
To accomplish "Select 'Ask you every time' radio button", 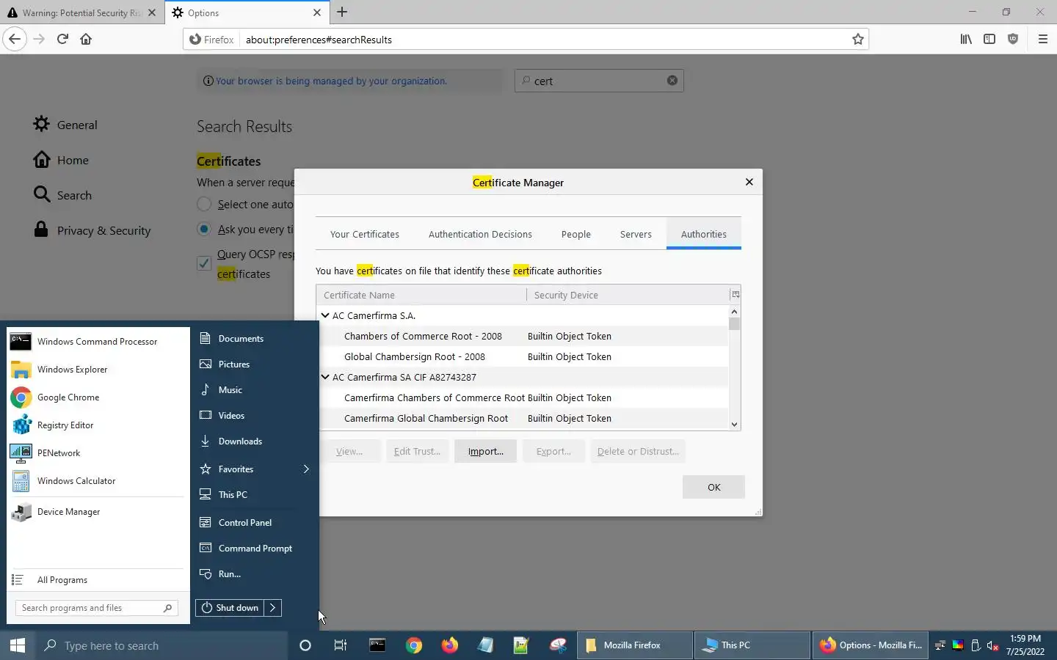I will pyautogui.click(x=204, y=229).
